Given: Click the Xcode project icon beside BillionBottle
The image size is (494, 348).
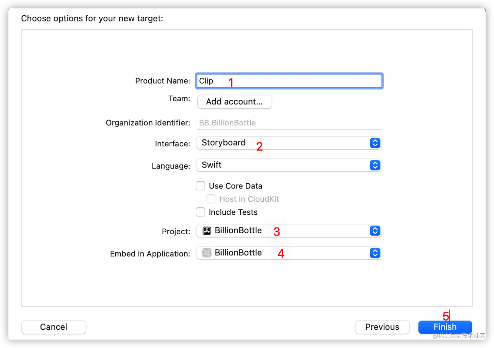Looking at the screenshot, I should click(207, 231).
